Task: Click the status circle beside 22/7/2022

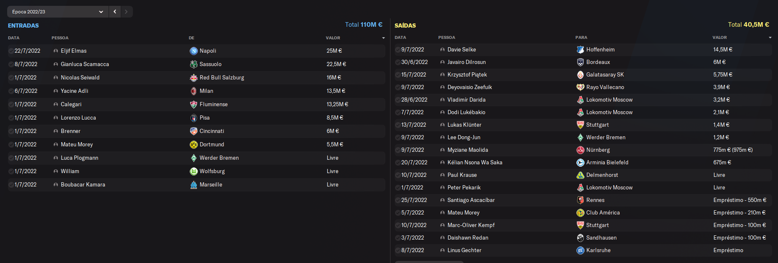Action: pos(11,51)
